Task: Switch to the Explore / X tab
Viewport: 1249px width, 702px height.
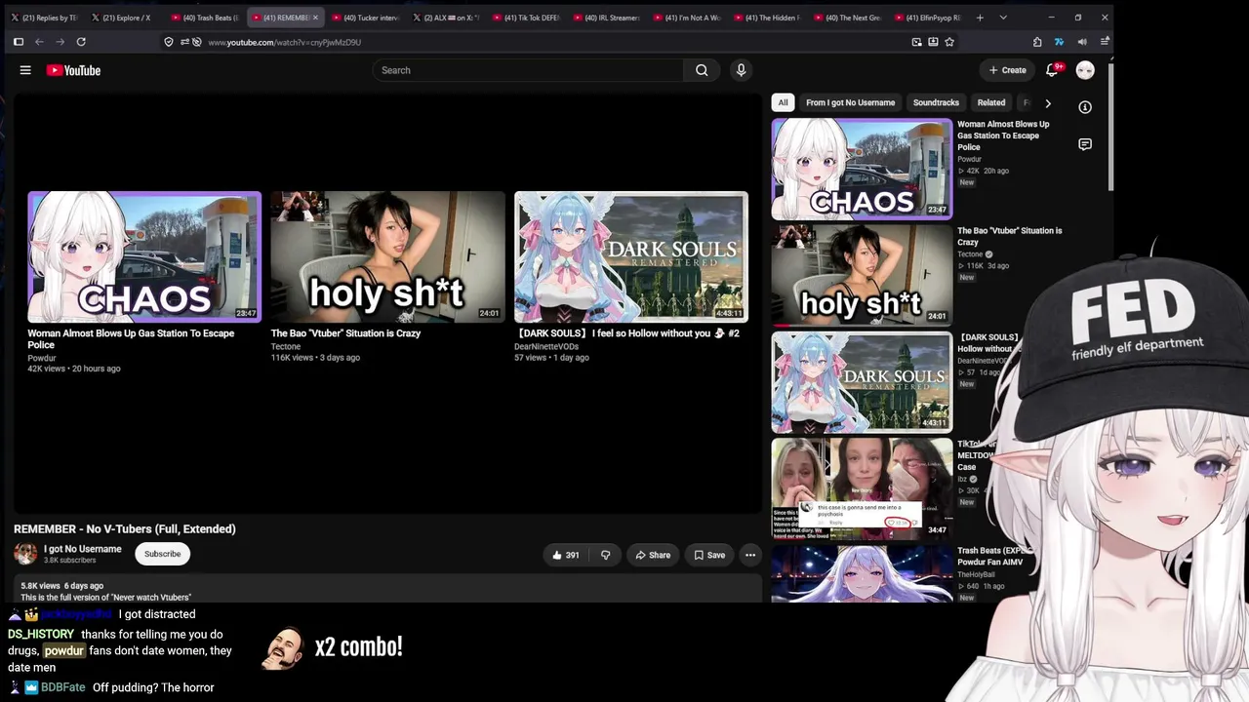Action: (x=123, y=18)
